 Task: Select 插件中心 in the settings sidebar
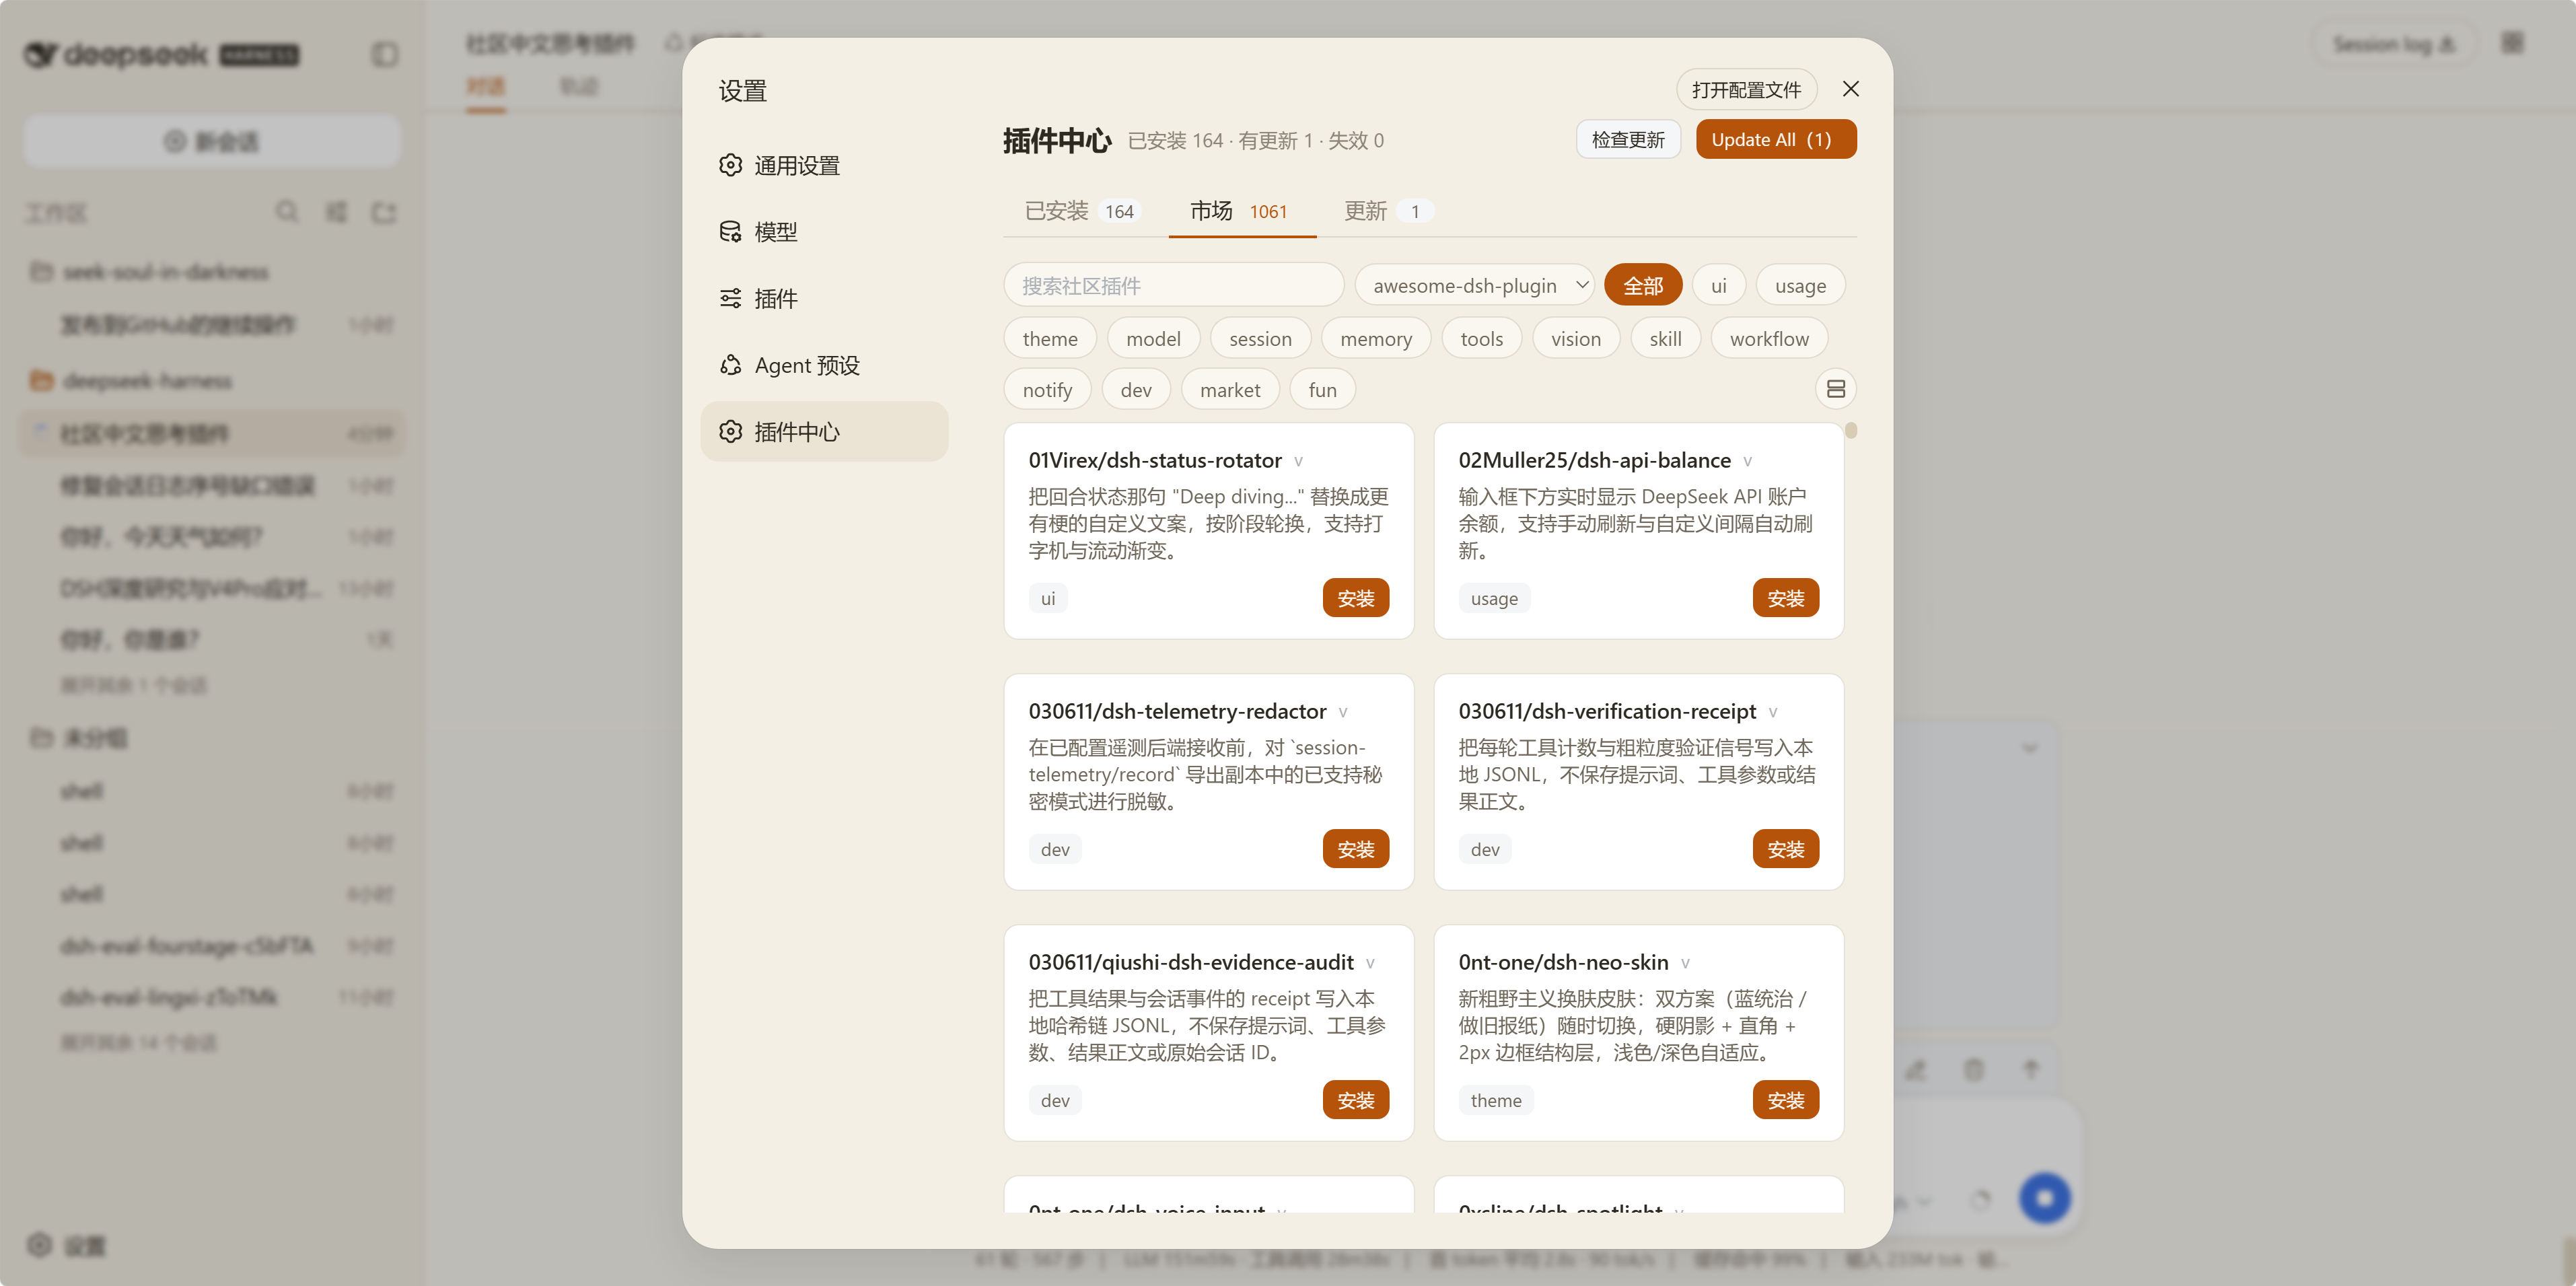(x=824, y=431)
